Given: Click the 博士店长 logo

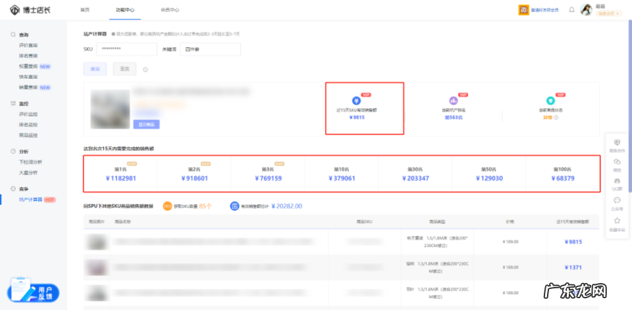Looking at the screenshot, I should click(x=30, y=10).
